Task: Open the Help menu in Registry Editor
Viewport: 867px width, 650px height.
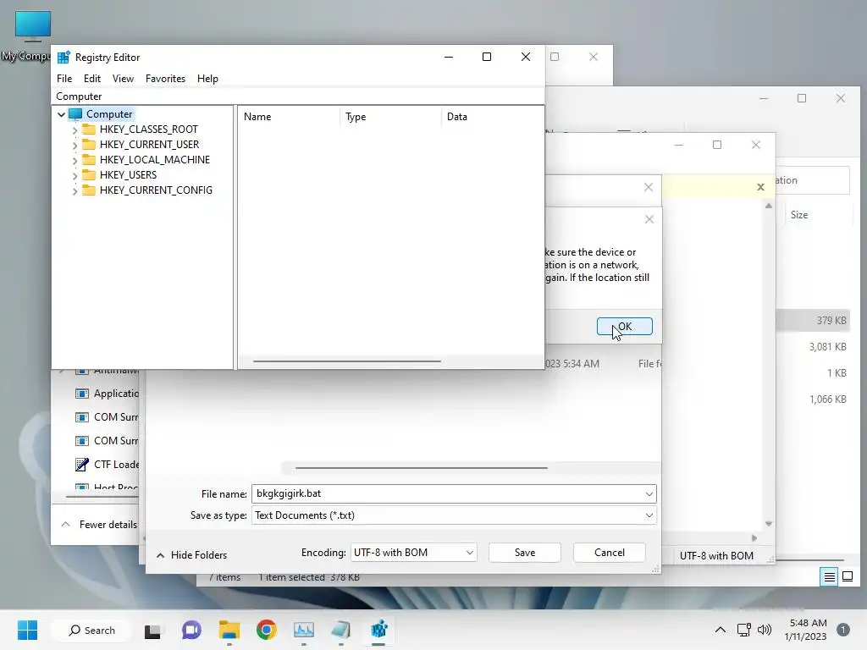Action: 207,79
